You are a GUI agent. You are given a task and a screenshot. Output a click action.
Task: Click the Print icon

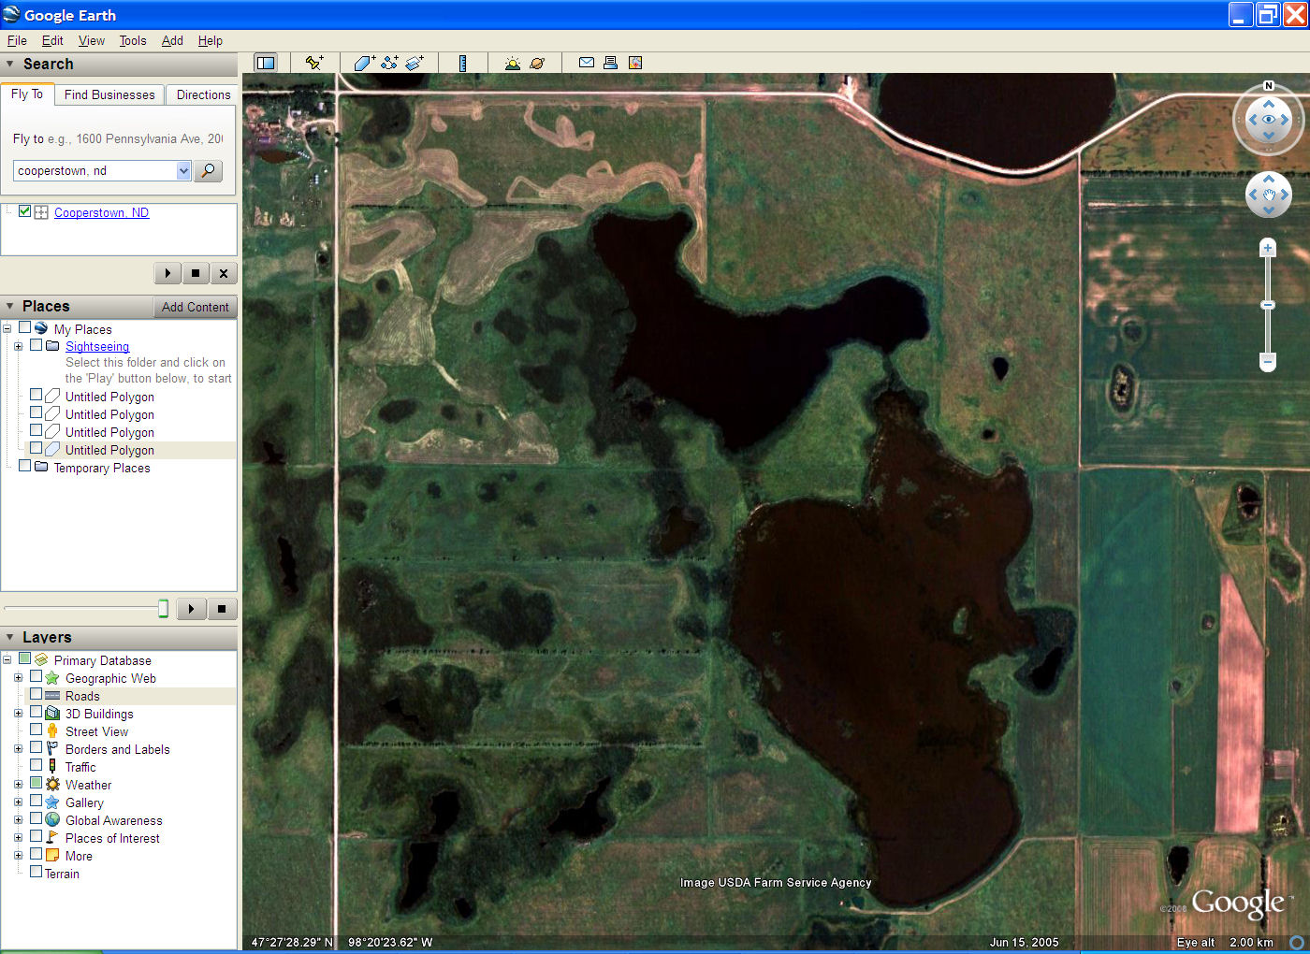pyautogui.click(x=610, y=63)
